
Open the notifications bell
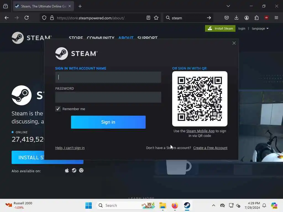pos(264,205)
